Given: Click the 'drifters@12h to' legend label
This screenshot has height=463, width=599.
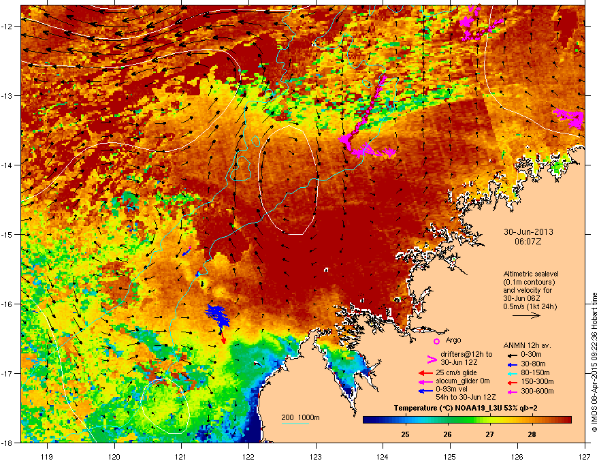Looking at the screenshot, I should tap(466, 354).
